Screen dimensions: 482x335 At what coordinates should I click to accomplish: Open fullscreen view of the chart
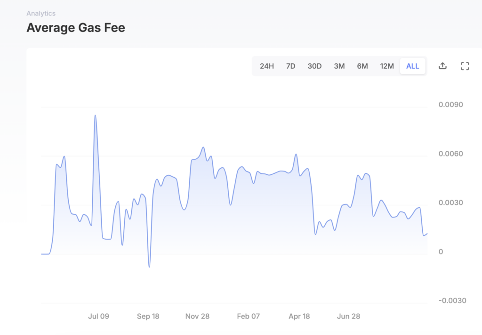[x=465, y=66]
